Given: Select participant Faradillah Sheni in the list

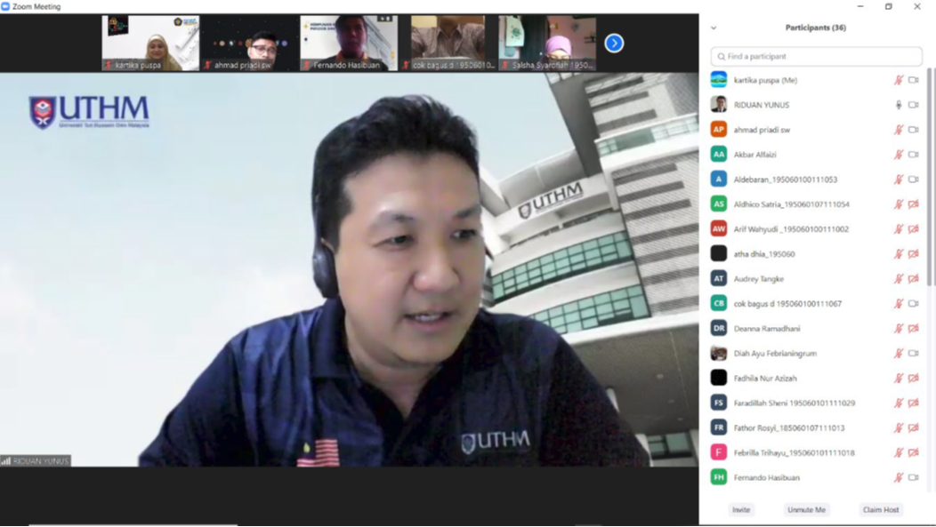Looking at the screenshot, I should [815, 403].
